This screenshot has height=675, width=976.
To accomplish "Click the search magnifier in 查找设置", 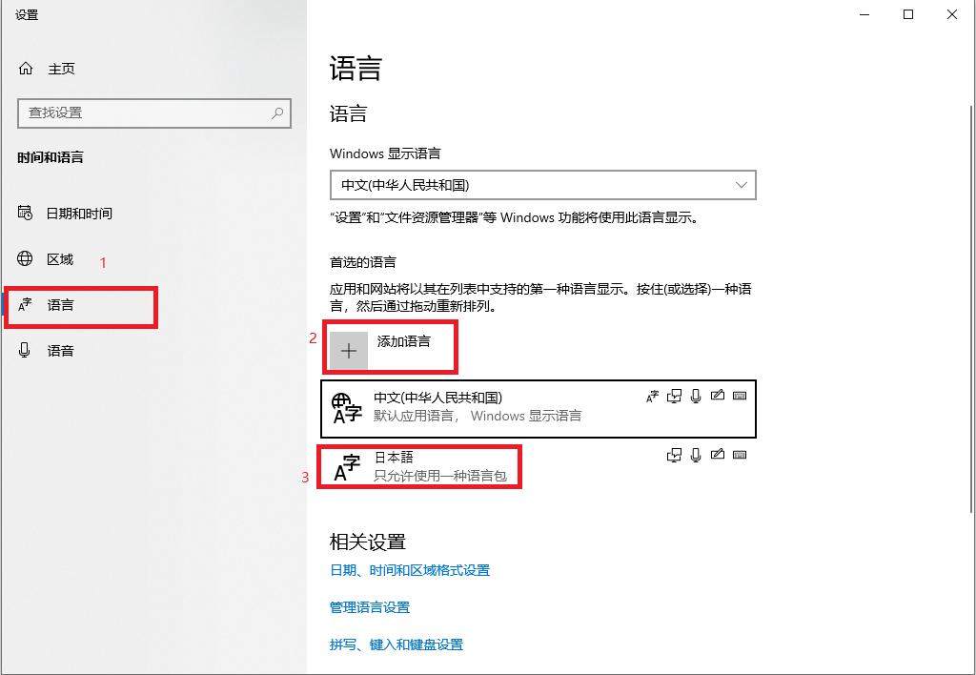I will (x=277, y=112).
